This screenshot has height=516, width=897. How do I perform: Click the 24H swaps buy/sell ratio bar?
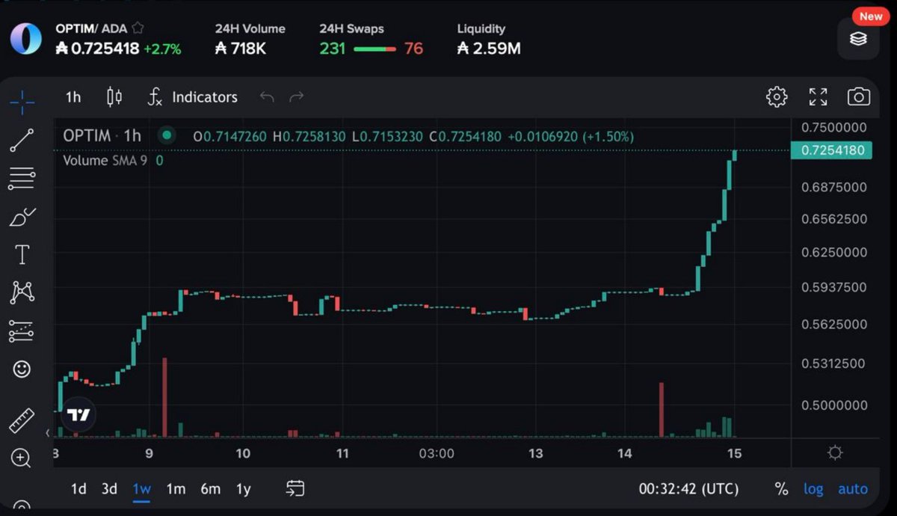click(374, 49)
